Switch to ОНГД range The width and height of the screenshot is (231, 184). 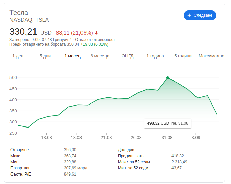(x=128, y=56)
